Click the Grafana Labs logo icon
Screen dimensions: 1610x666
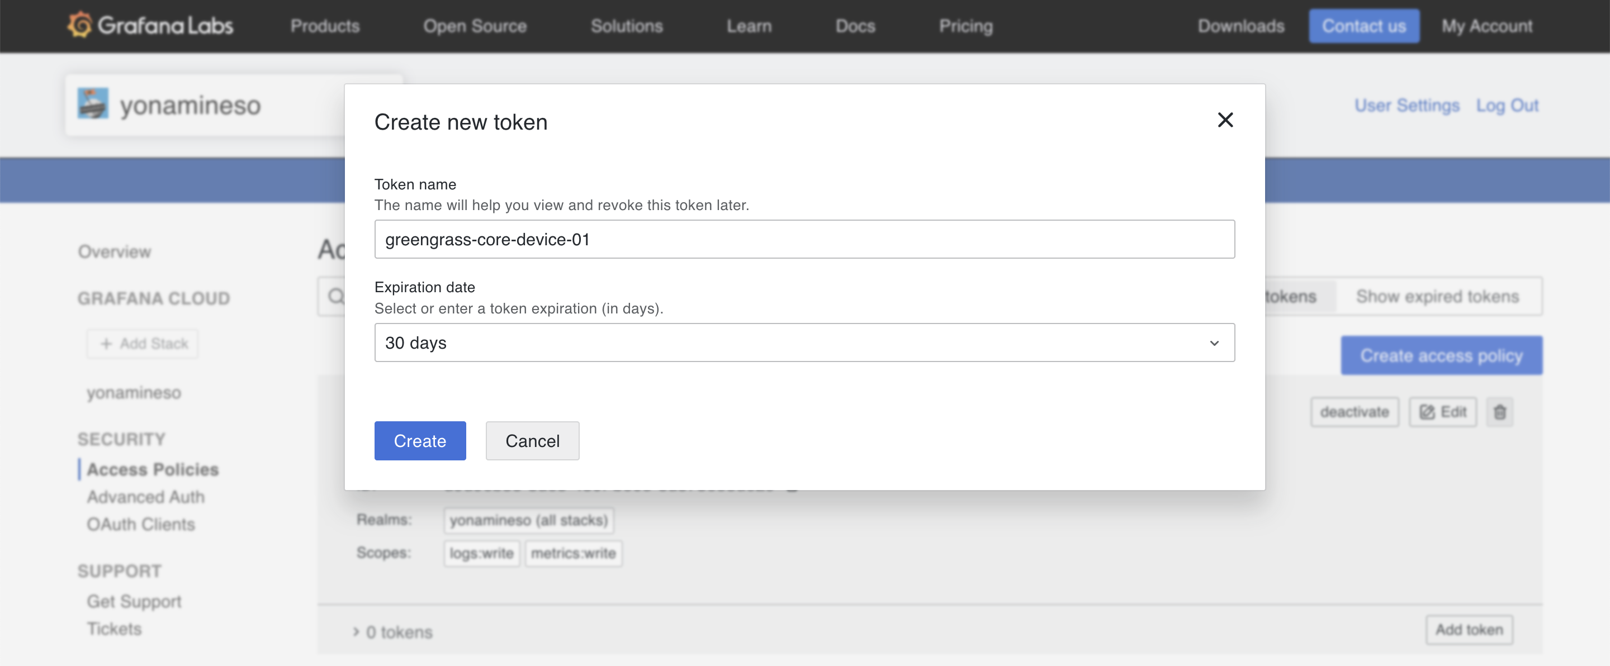click(x=79, y=25)
